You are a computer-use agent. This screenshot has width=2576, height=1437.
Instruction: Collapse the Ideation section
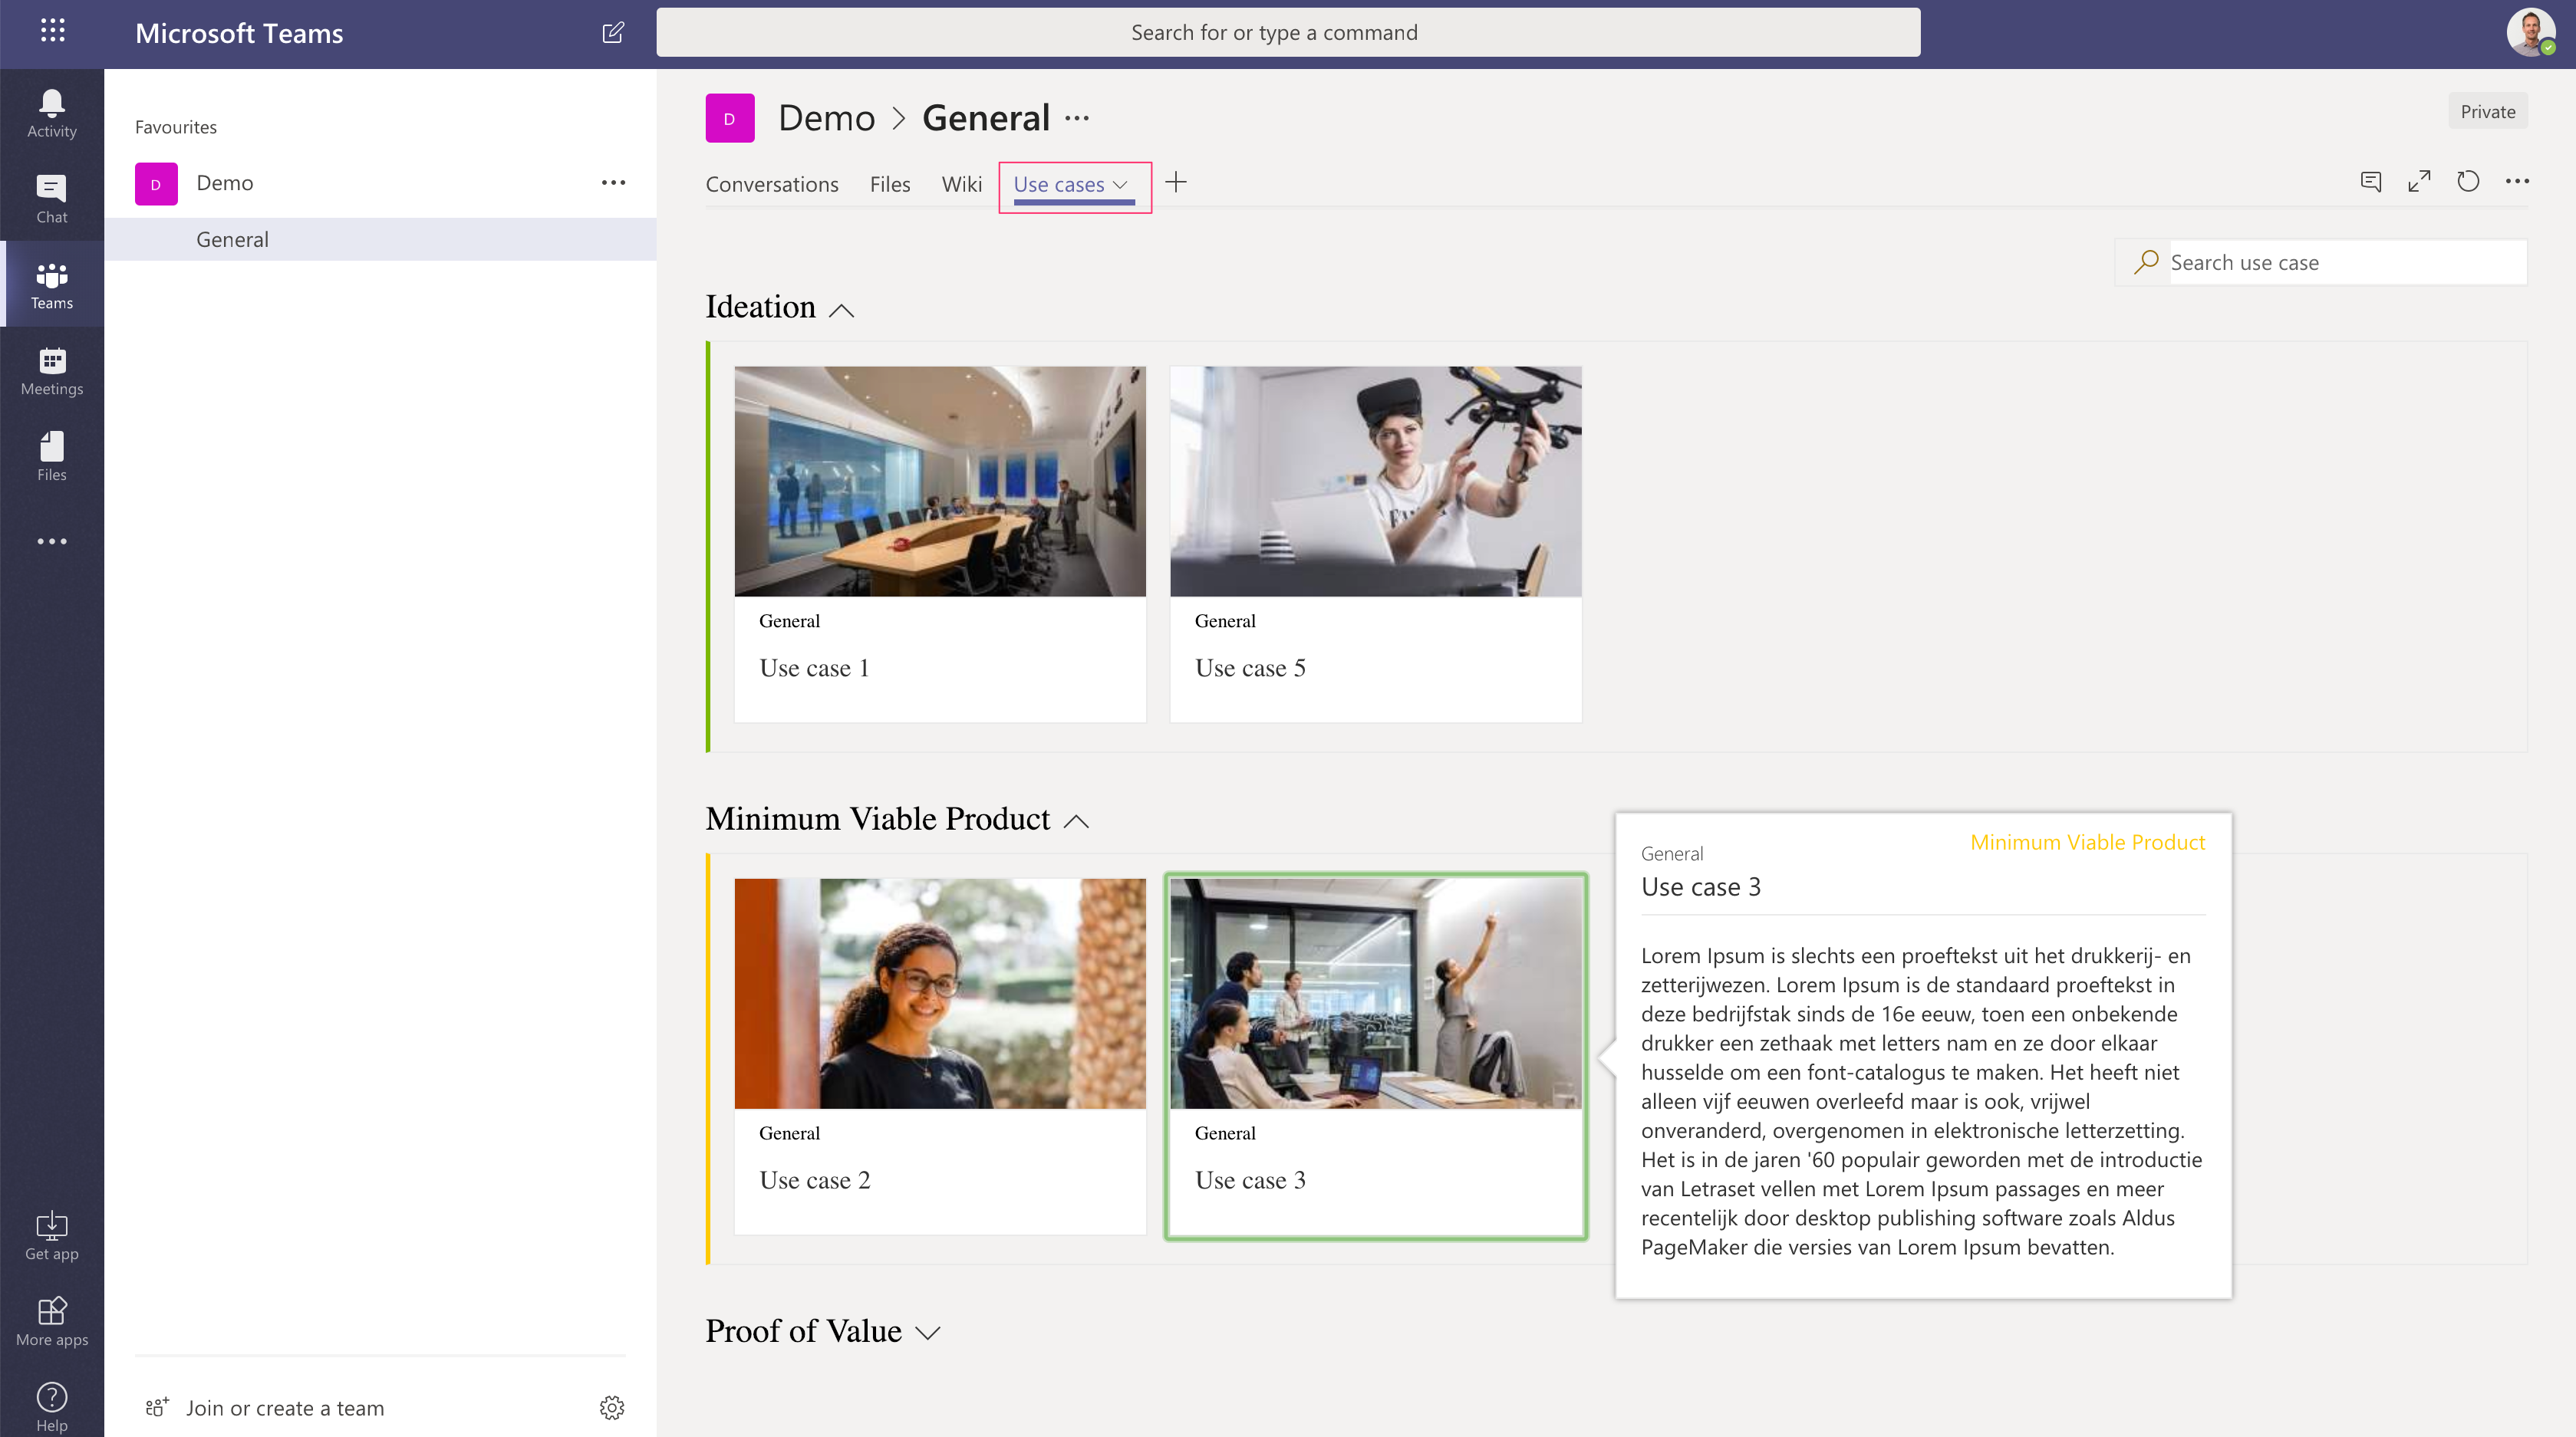coord(842,310)
